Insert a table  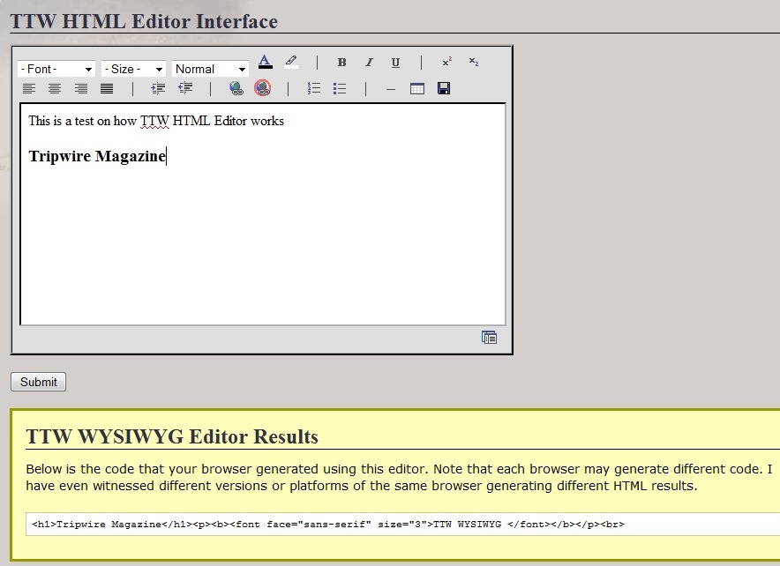[x=417, y=89]
